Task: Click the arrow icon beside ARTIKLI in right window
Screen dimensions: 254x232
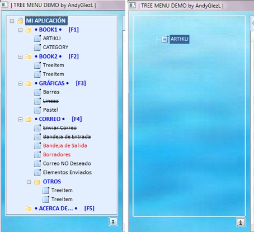Action: point(165,39)
